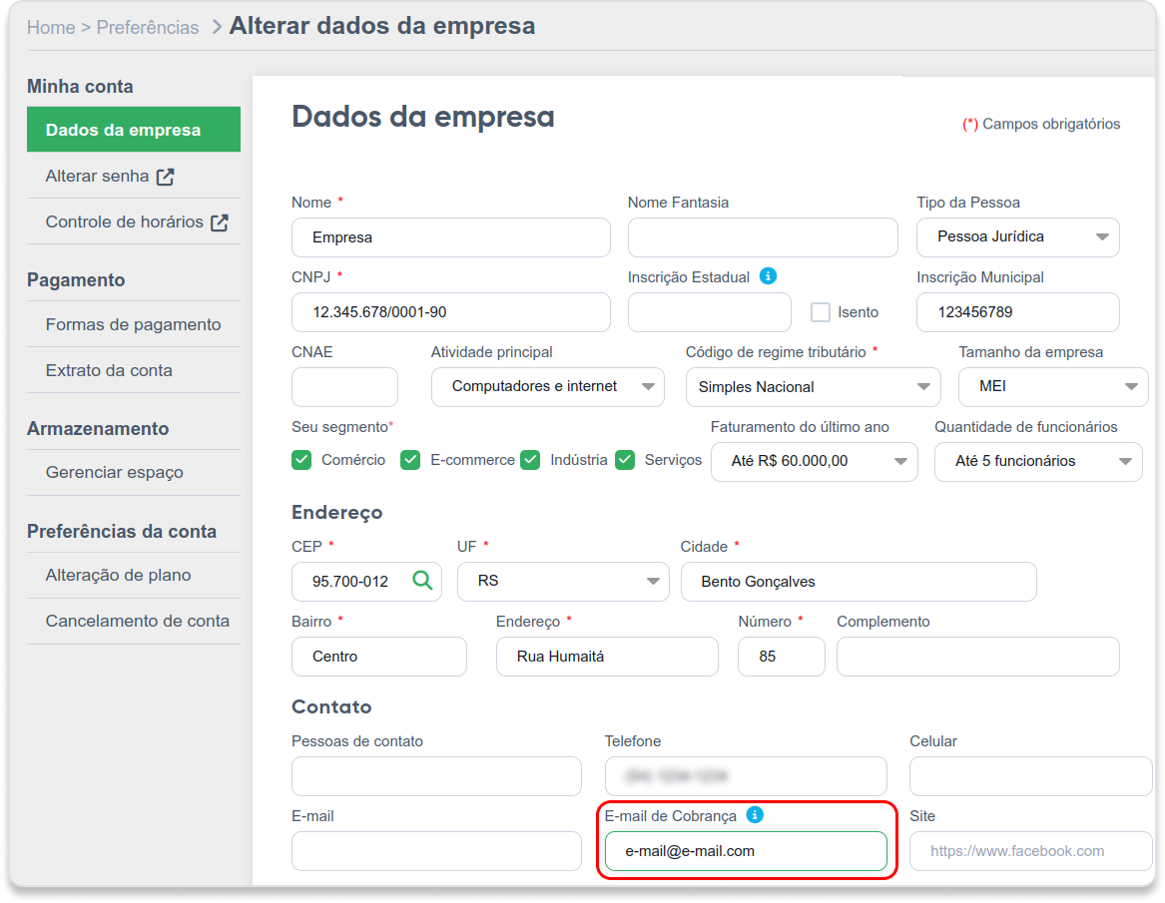Click the Pessoas de contato input field
This screenshot has height=903, width=1165.
[436, 776]
